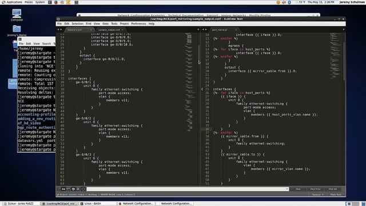Open Sublime Text Help menu
Image resolution: width=366 pixels, height=206 pixels.
[152, 23]
